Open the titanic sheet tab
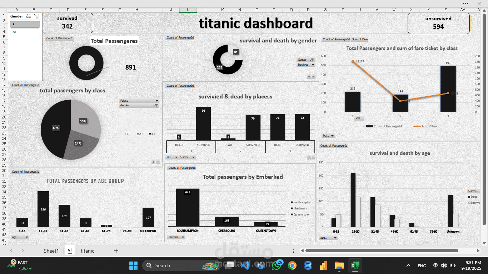 coord(87,251)
